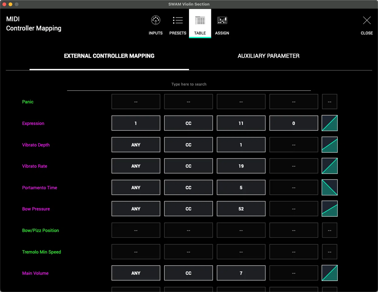This screenshot has width=378, height=292.
Task: Open the Portamento Time curve editor
Action: [329, 187]
